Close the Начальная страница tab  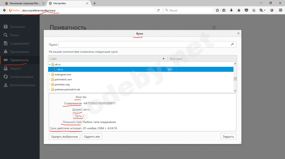click(x=43, y=3)
